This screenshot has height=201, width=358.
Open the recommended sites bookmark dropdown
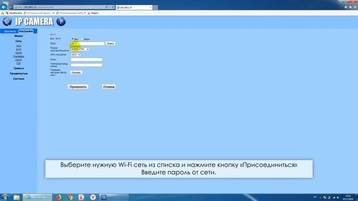71,13
